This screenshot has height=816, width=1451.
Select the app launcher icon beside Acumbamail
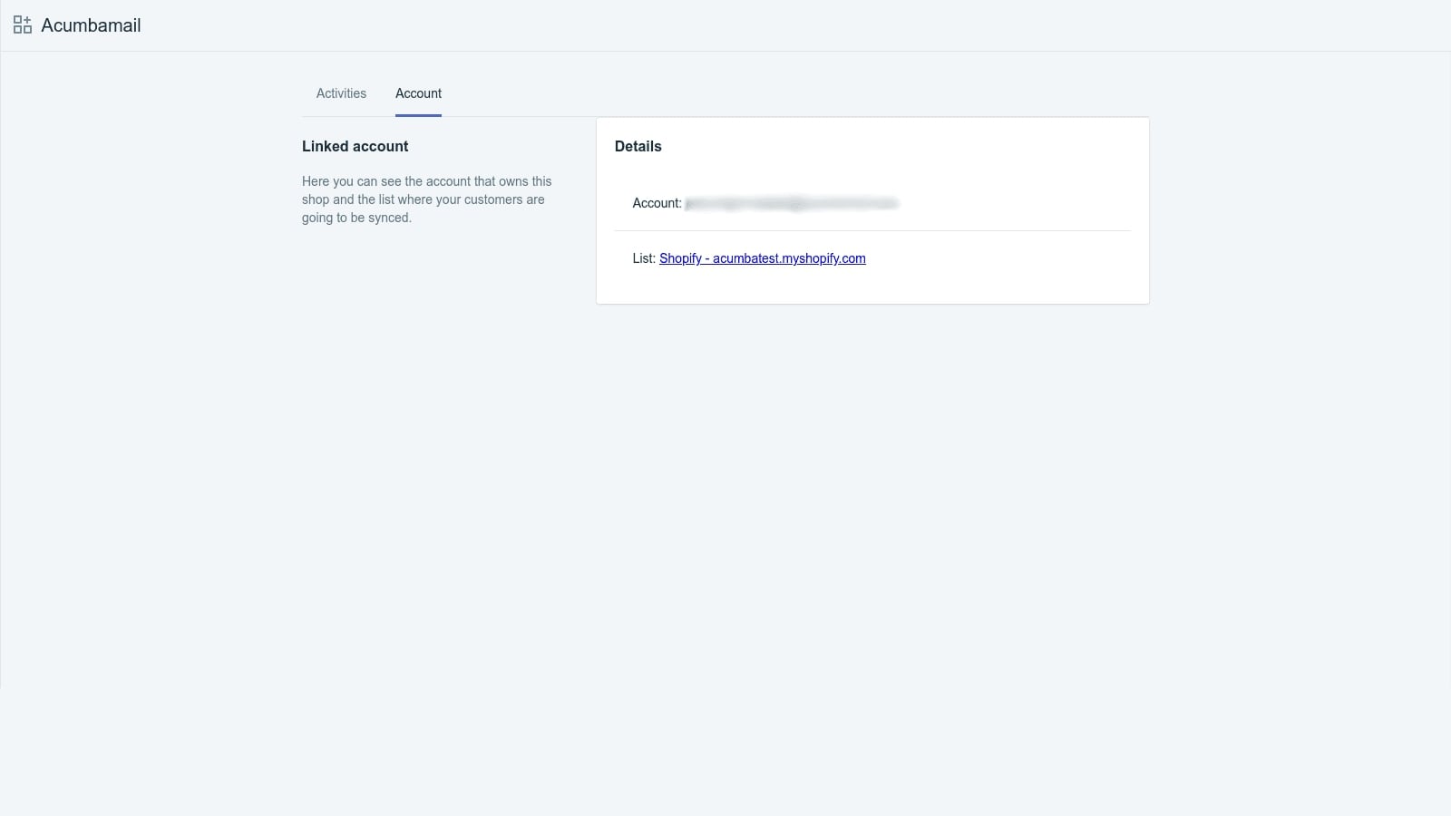point(22,24)
